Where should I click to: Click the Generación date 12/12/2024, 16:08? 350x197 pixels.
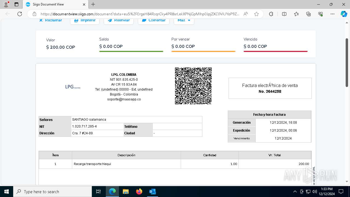click(283, 123)
